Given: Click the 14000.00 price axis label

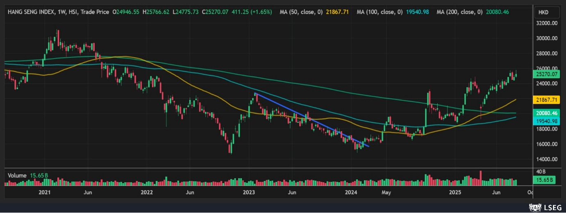Looking at the screenshot, I should (x=547, y=159).
